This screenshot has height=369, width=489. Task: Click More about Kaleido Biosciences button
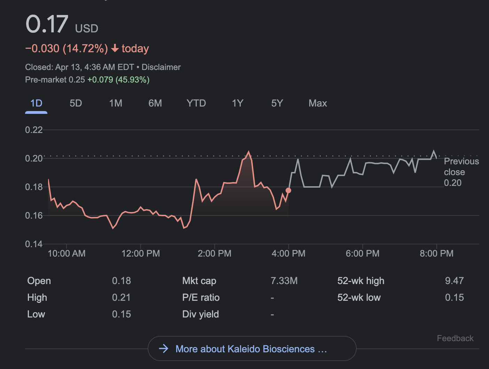(252, 348)
